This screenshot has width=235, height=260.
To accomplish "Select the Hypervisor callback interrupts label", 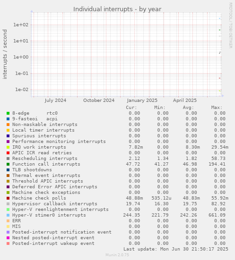I will (x=55, y=204).
